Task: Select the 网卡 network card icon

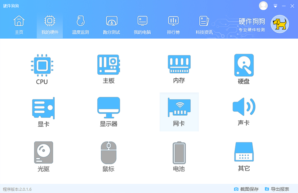Action: coord(179,111)
